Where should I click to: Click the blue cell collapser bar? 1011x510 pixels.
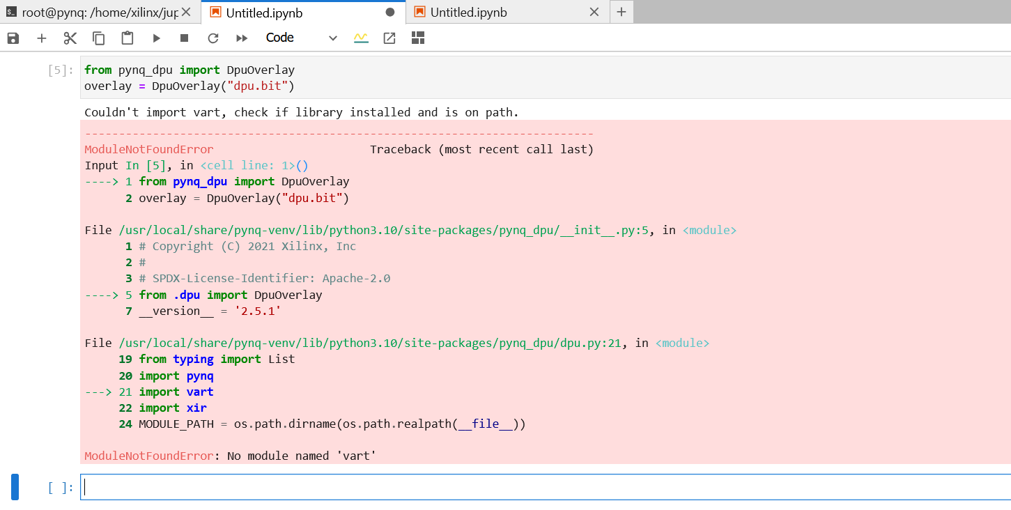(15, 487)
